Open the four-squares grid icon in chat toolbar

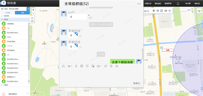point(117,66)
